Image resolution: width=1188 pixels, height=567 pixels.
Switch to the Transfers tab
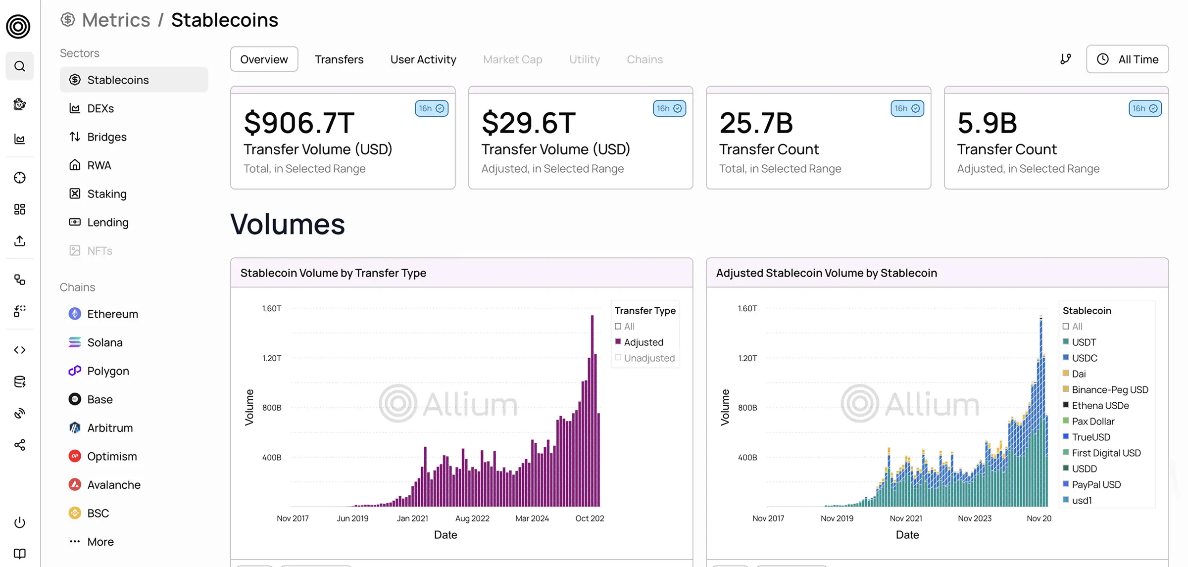click(339, 59)
